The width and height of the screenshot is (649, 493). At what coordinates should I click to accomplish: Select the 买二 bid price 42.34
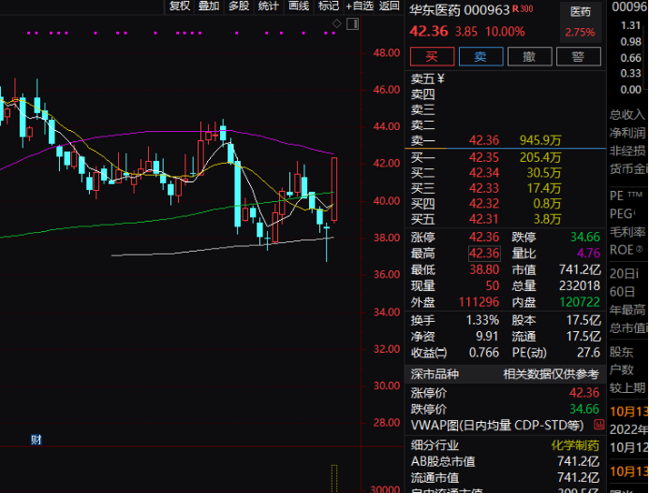484,173
